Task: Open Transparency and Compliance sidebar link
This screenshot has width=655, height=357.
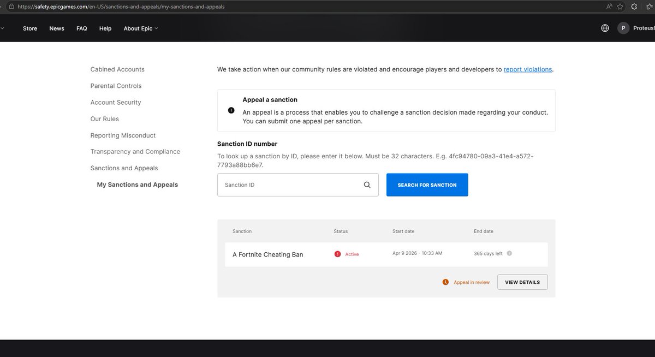Action: coord(135,151)
